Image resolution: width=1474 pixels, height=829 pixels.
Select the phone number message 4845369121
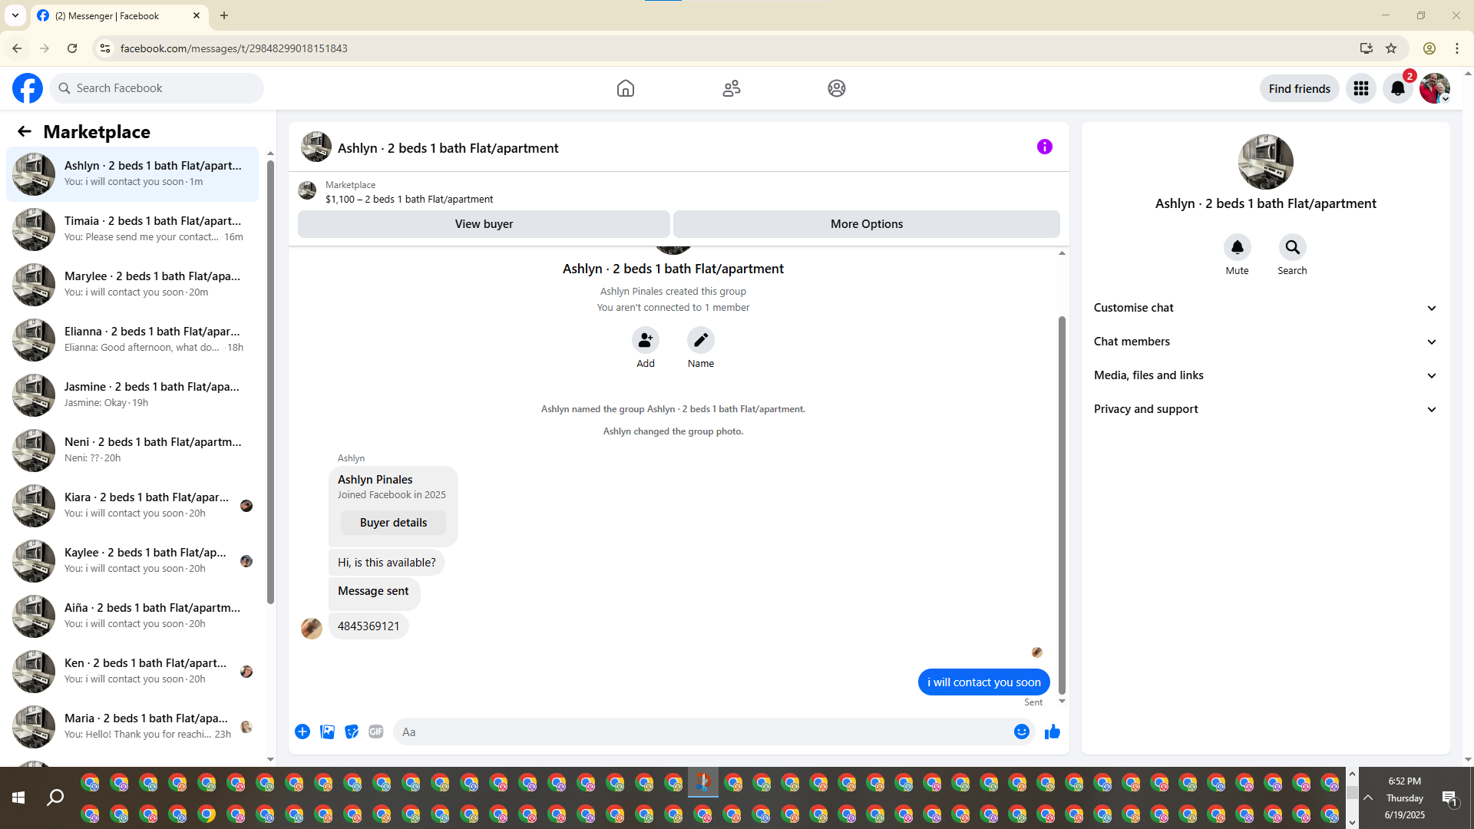click(368, 626)
